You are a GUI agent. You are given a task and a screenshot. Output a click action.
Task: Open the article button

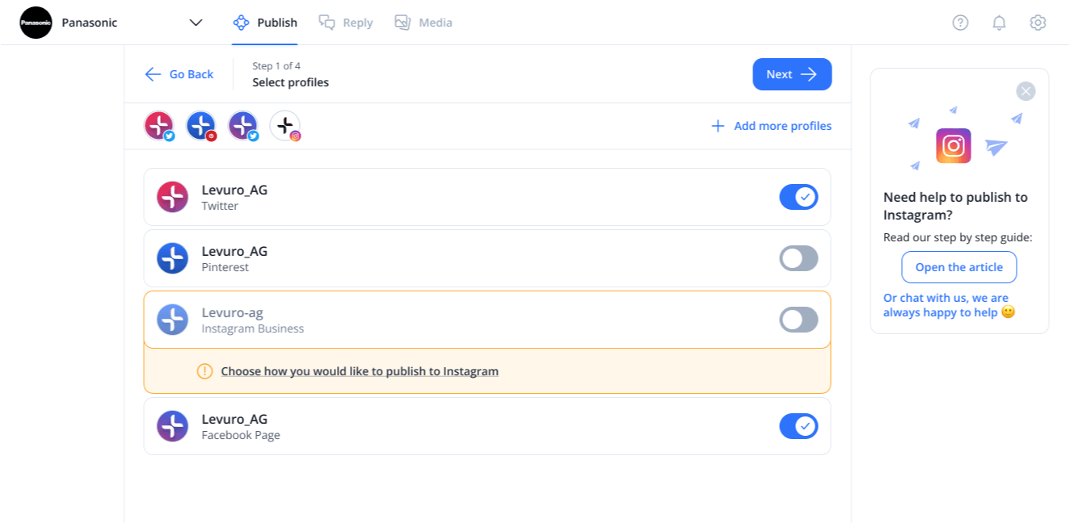point(959,267)
